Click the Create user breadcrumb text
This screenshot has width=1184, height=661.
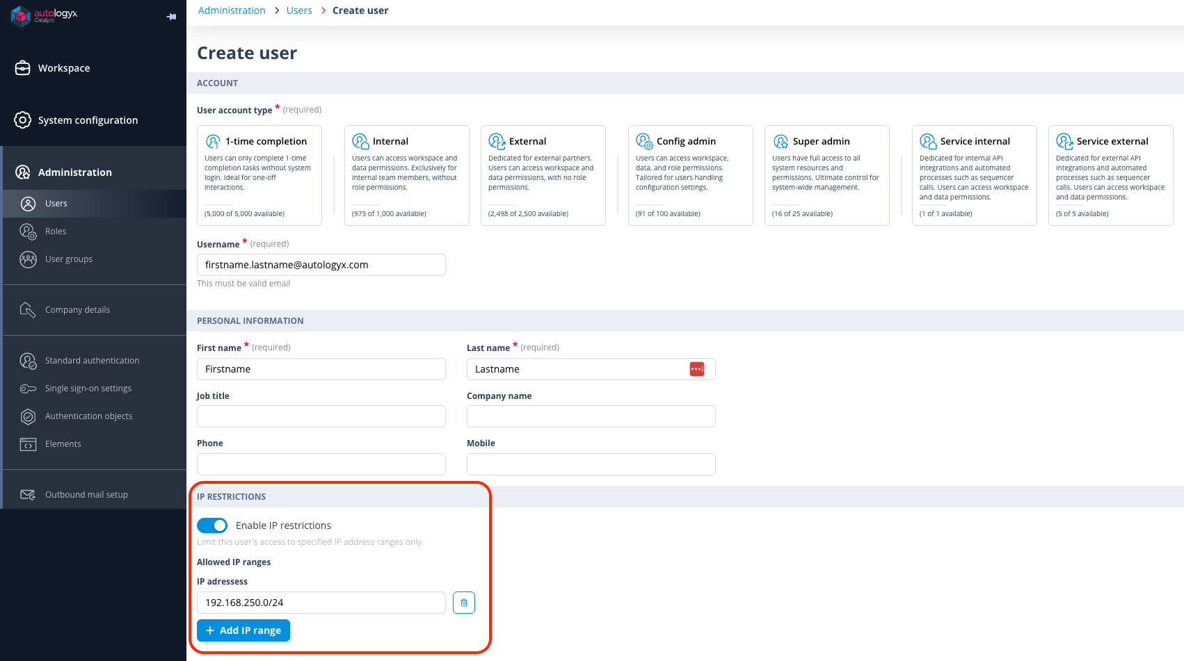click(360, 10)
